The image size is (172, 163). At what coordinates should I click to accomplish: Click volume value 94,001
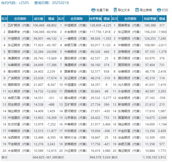click(x=38, y=38)
